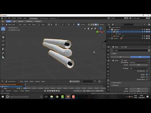Image resolution: width=151 pixels, height=113 pixels.
Task: Click the pin icon in properties header
Action: tap(149, 47)
